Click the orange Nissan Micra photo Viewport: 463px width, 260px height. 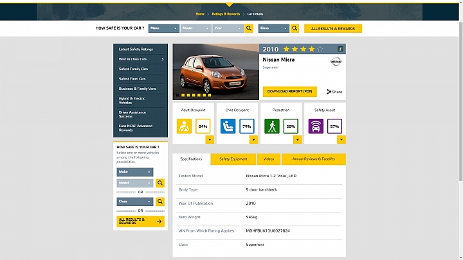[215, 72]
